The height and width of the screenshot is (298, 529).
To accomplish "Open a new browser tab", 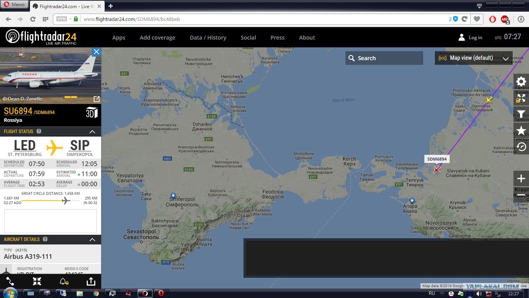I will [x=110, y=6].
